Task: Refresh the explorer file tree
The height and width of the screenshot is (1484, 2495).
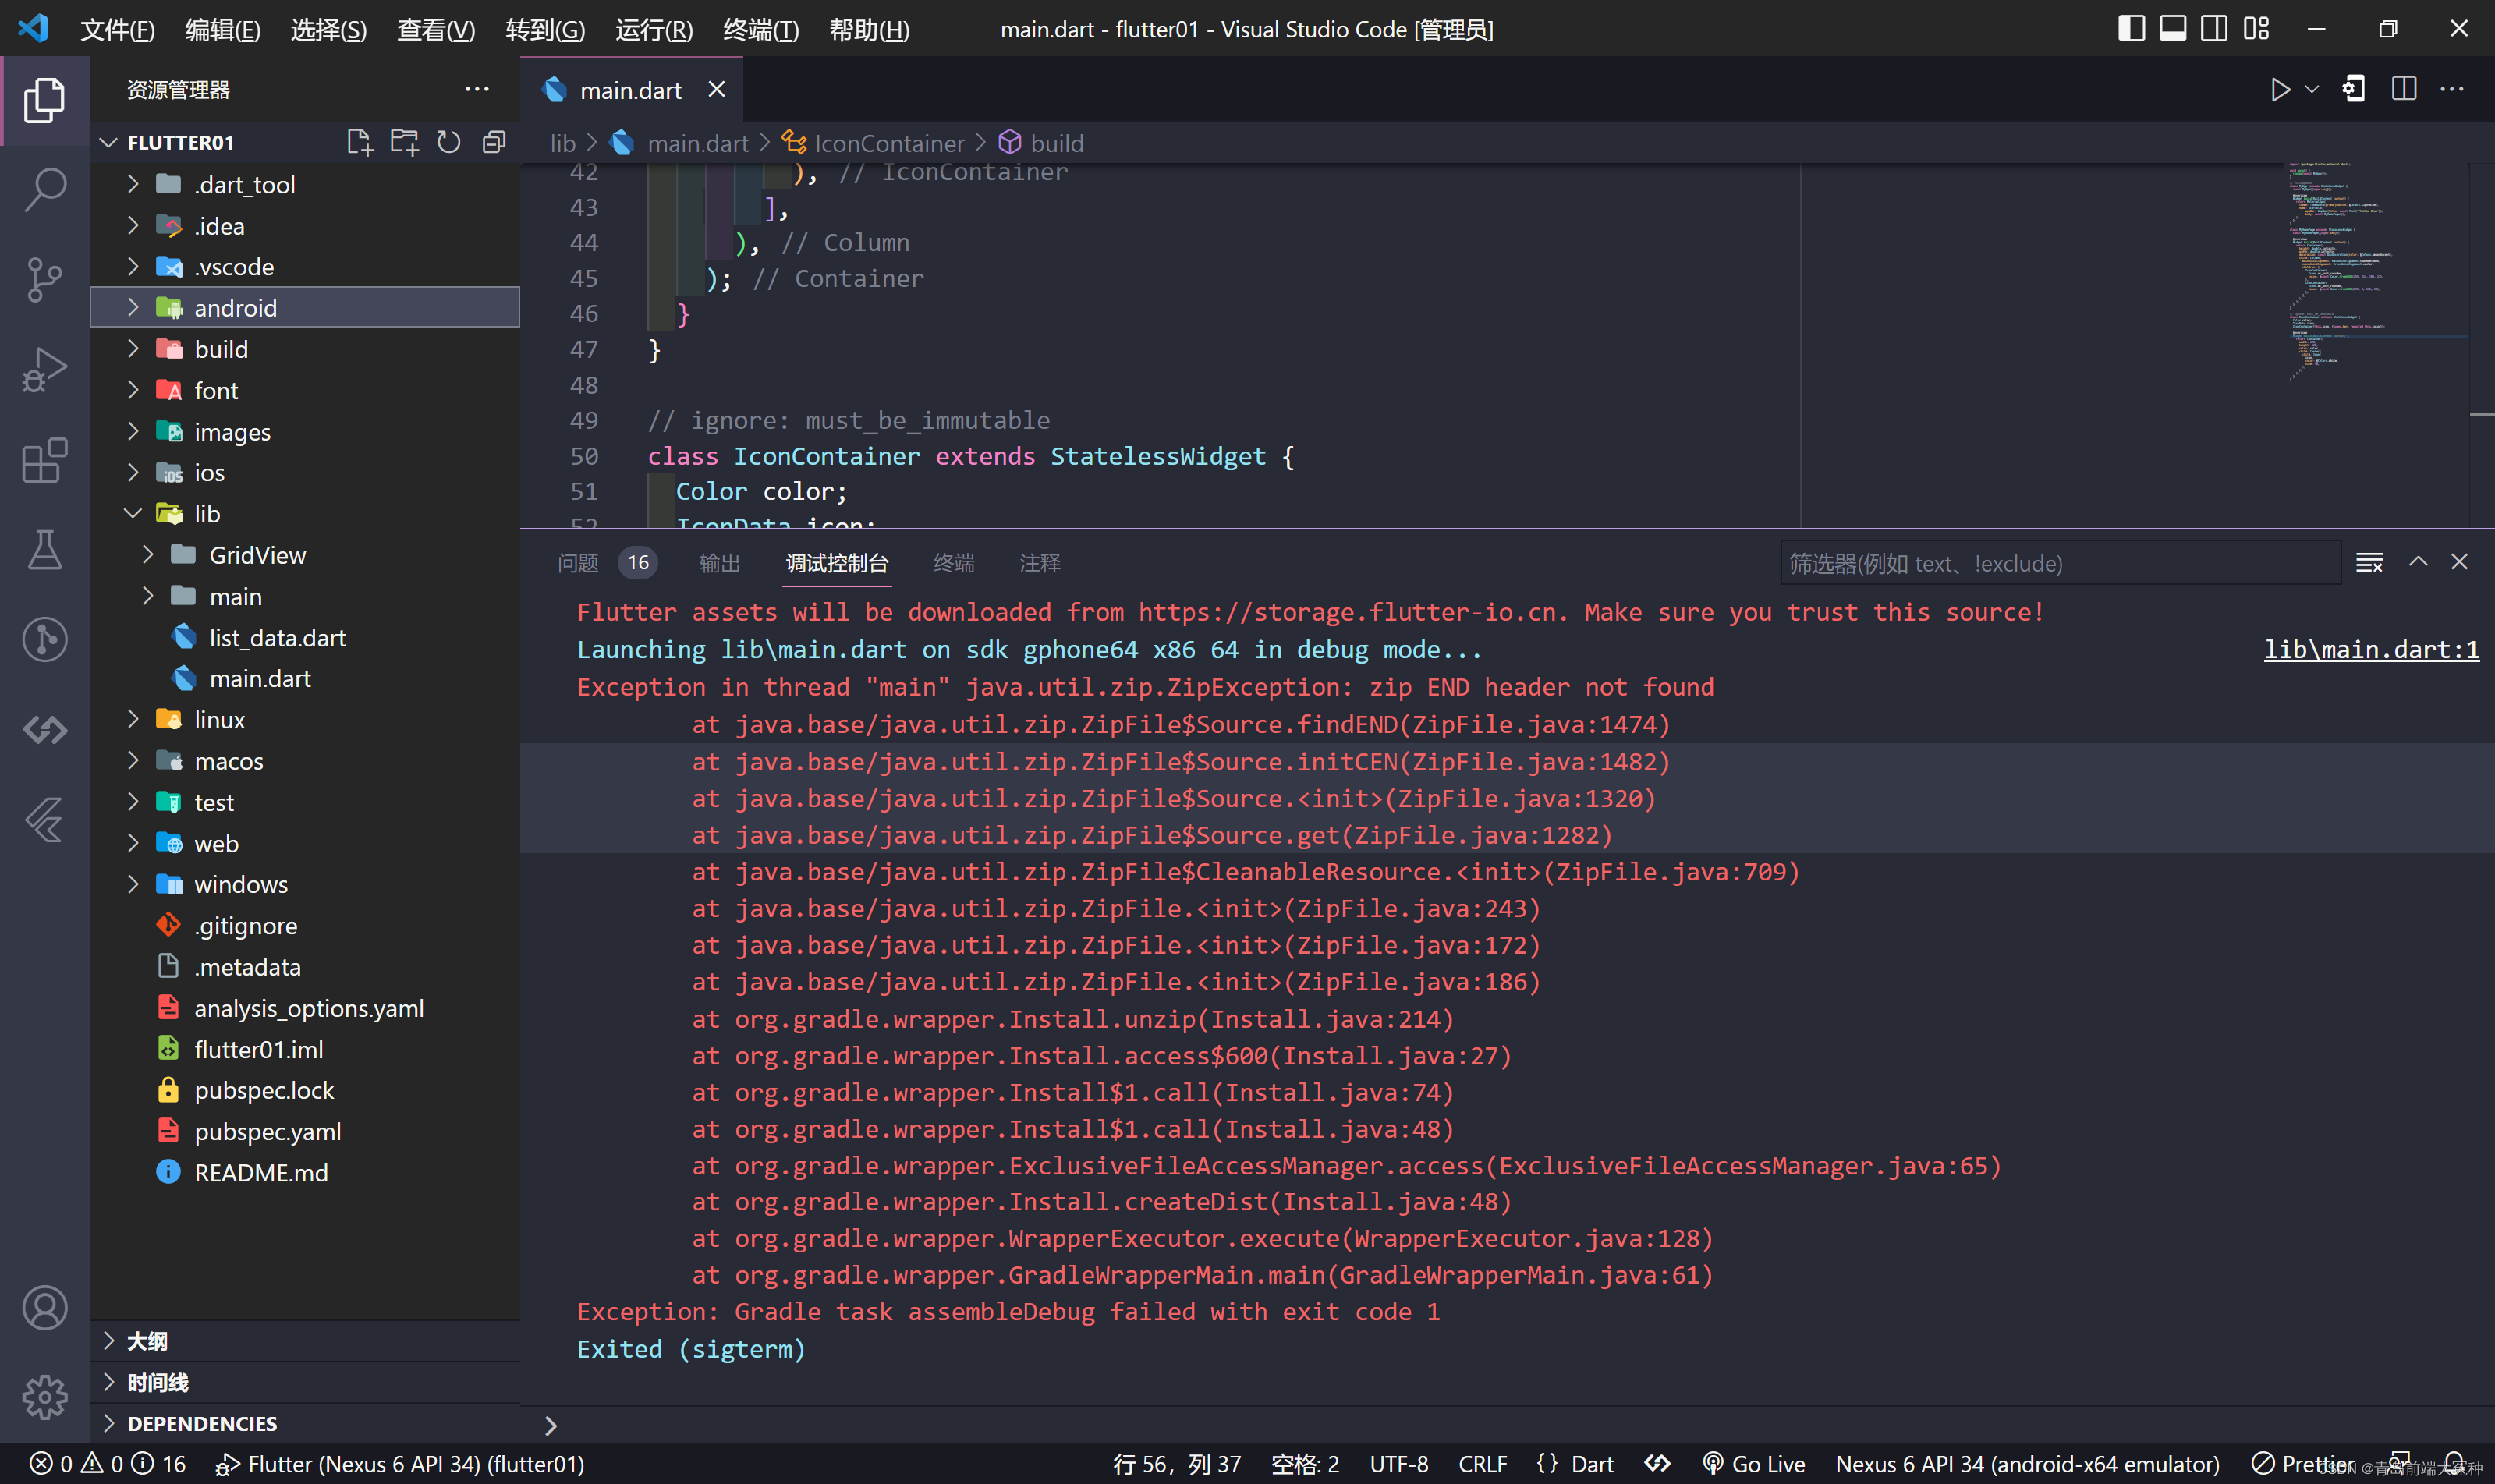Action: coord(449,142)
